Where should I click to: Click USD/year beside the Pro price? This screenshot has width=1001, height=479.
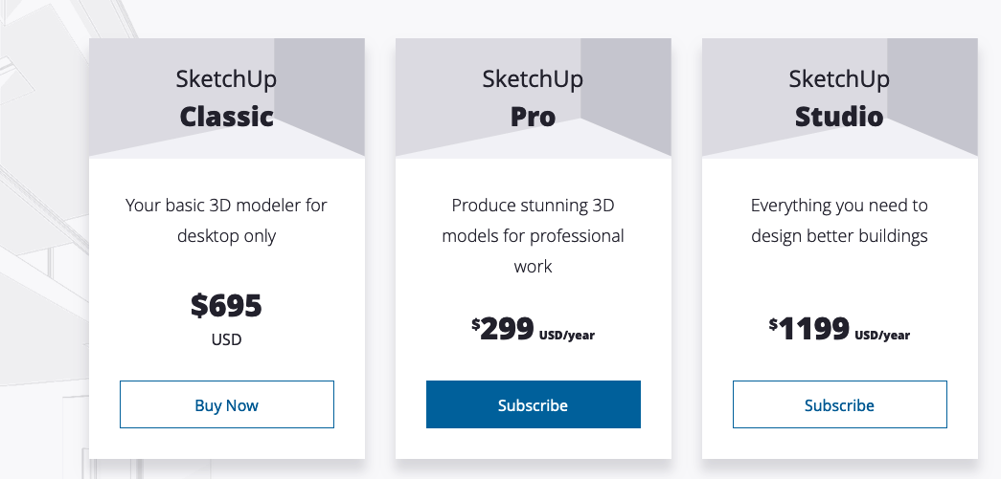pos(567,336)
